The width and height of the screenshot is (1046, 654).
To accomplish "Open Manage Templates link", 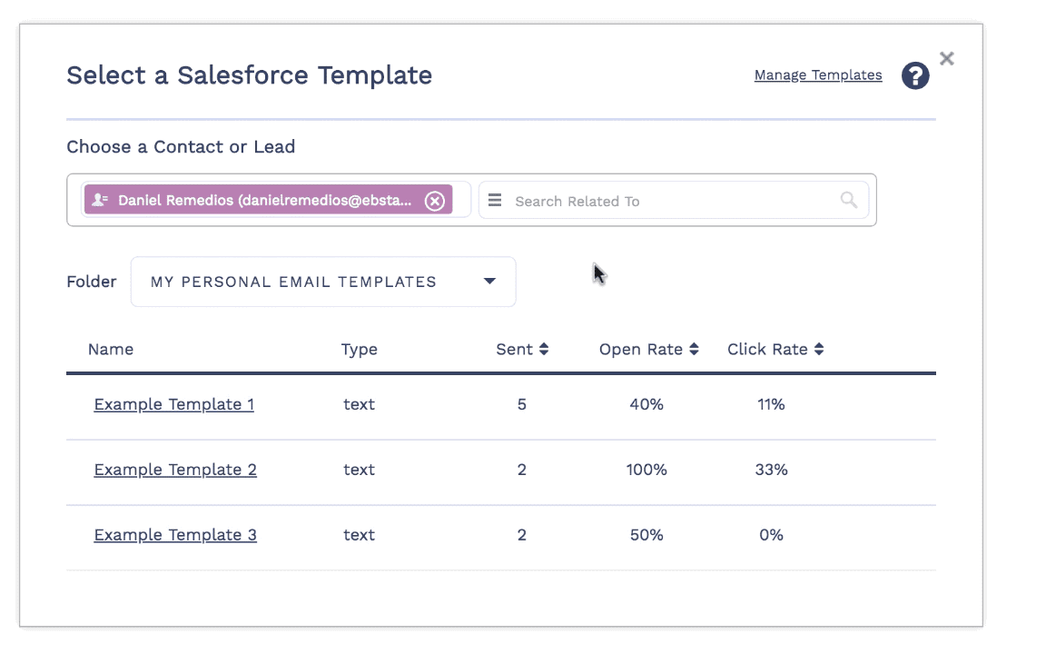I will (x=817, y=75).
